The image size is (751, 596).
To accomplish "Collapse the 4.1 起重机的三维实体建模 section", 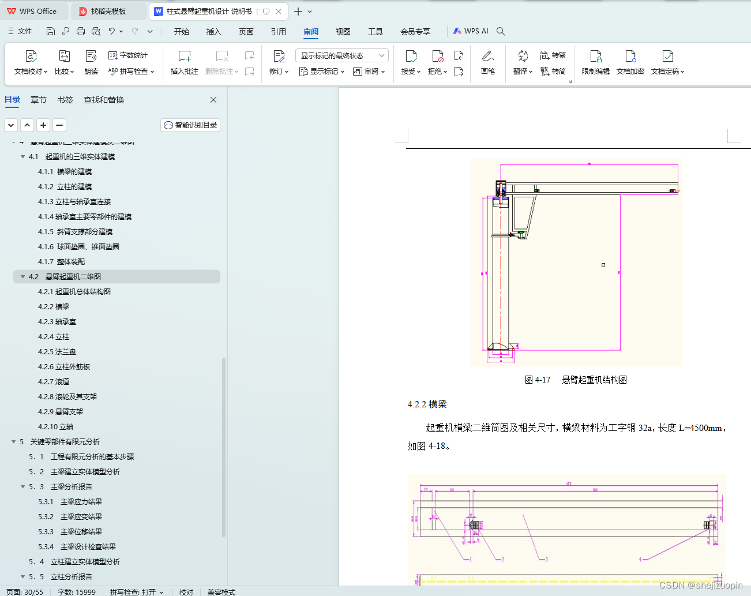I will tap(22, 157).
